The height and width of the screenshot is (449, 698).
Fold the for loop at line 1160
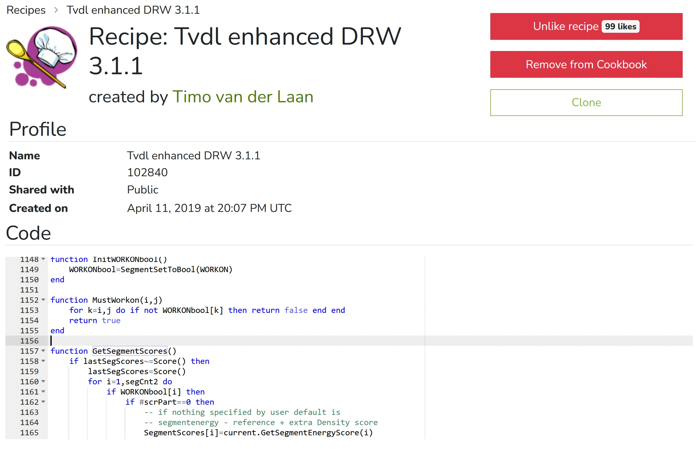coord(43,381)
